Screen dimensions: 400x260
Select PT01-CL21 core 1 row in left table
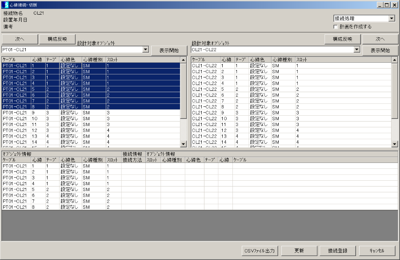pos(91,66)
